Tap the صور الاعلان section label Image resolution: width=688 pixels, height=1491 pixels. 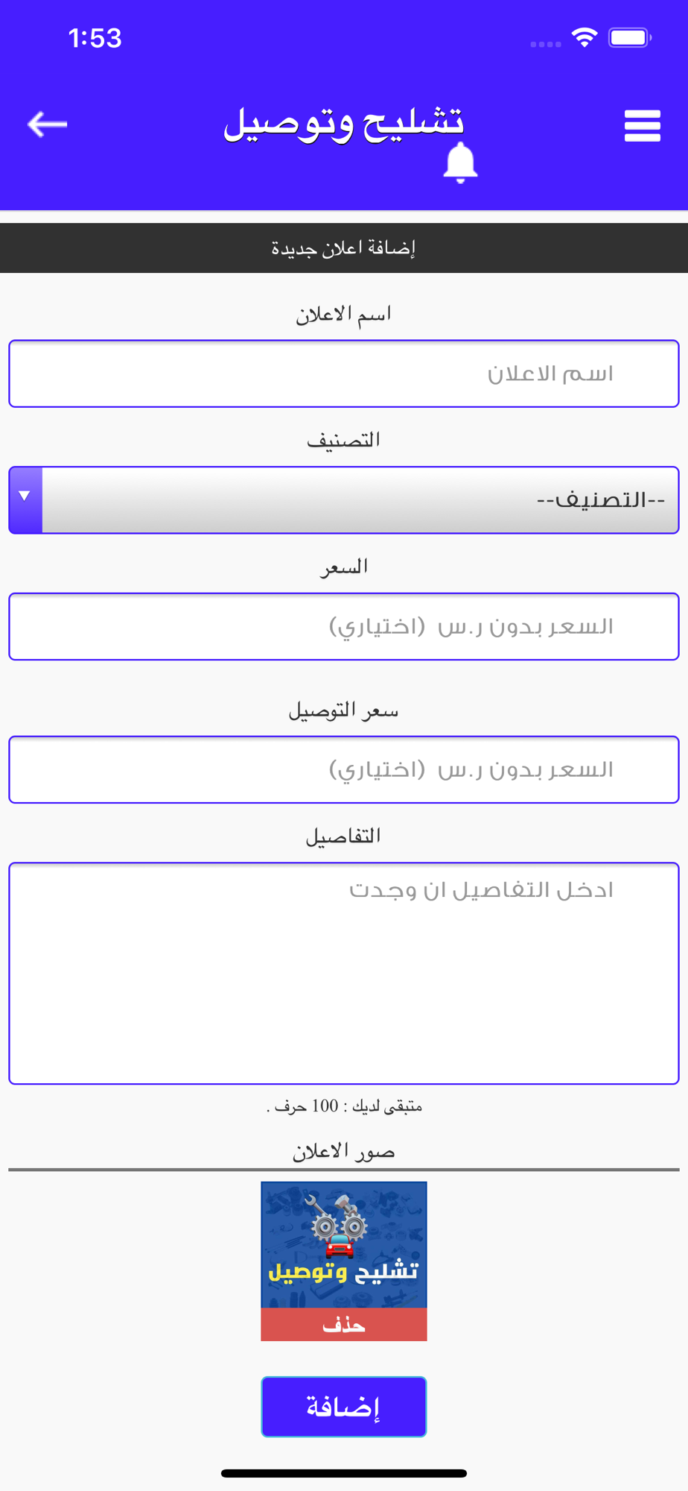[343, 1152]
